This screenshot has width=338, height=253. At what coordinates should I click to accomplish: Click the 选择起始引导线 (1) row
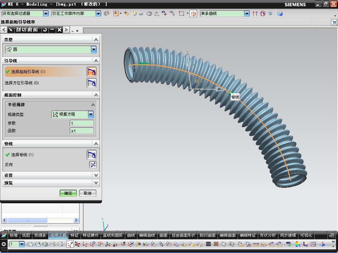(x=45, y=72)
